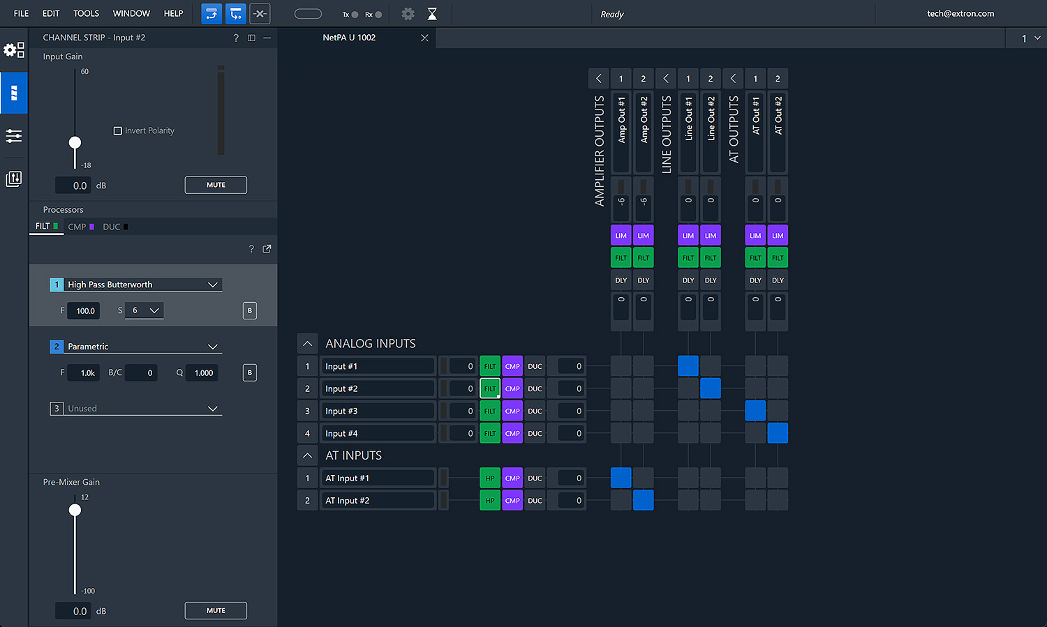Toggle Input #4 to AT Out #2 crosspoint
The width and height of the screenshot is (1047, 627).
pyautogui.click(x=778, y=433)
